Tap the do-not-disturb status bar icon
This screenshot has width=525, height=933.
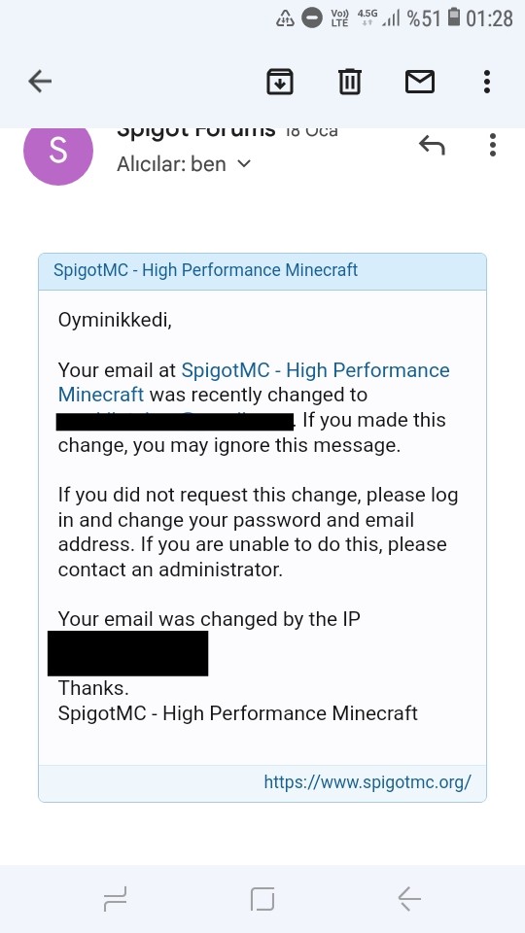pos(312,17)
